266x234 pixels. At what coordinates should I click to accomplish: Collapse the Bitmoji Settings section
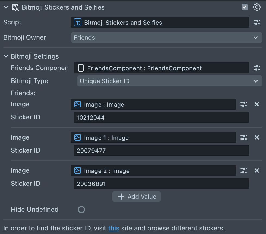(x=6, y=56)
